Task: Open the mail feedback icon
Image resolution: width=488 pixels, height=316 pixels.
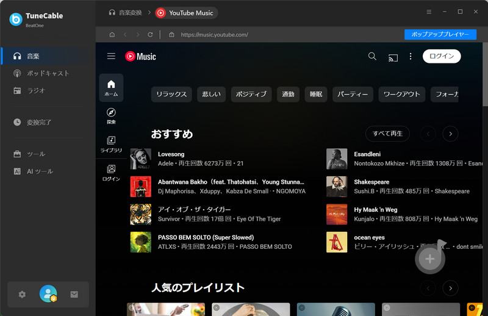Action: (74, 294)
